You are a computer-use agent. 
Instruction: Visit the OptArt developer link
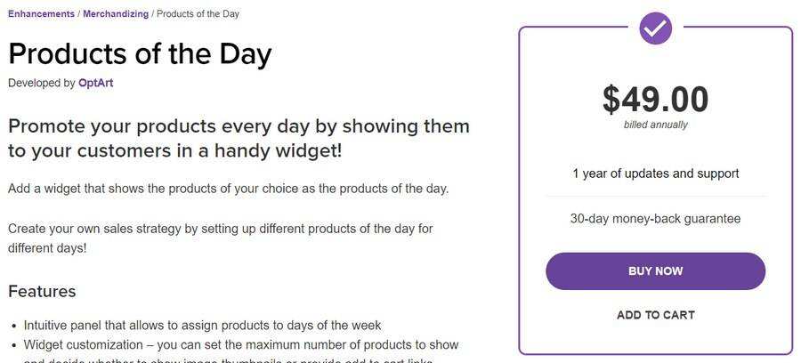point(95,83)
